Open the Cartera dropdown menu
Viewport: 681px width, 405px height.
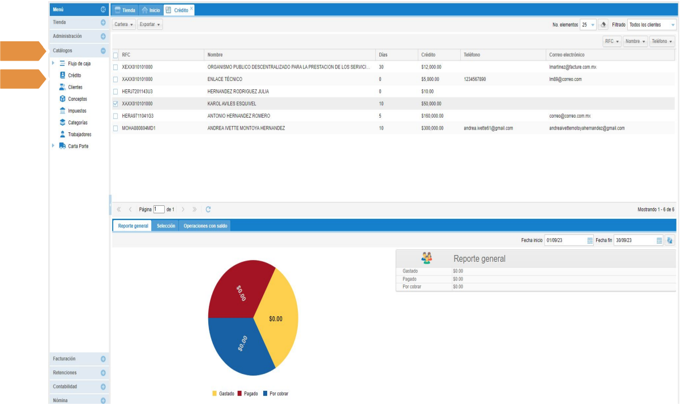click(123, 25)
